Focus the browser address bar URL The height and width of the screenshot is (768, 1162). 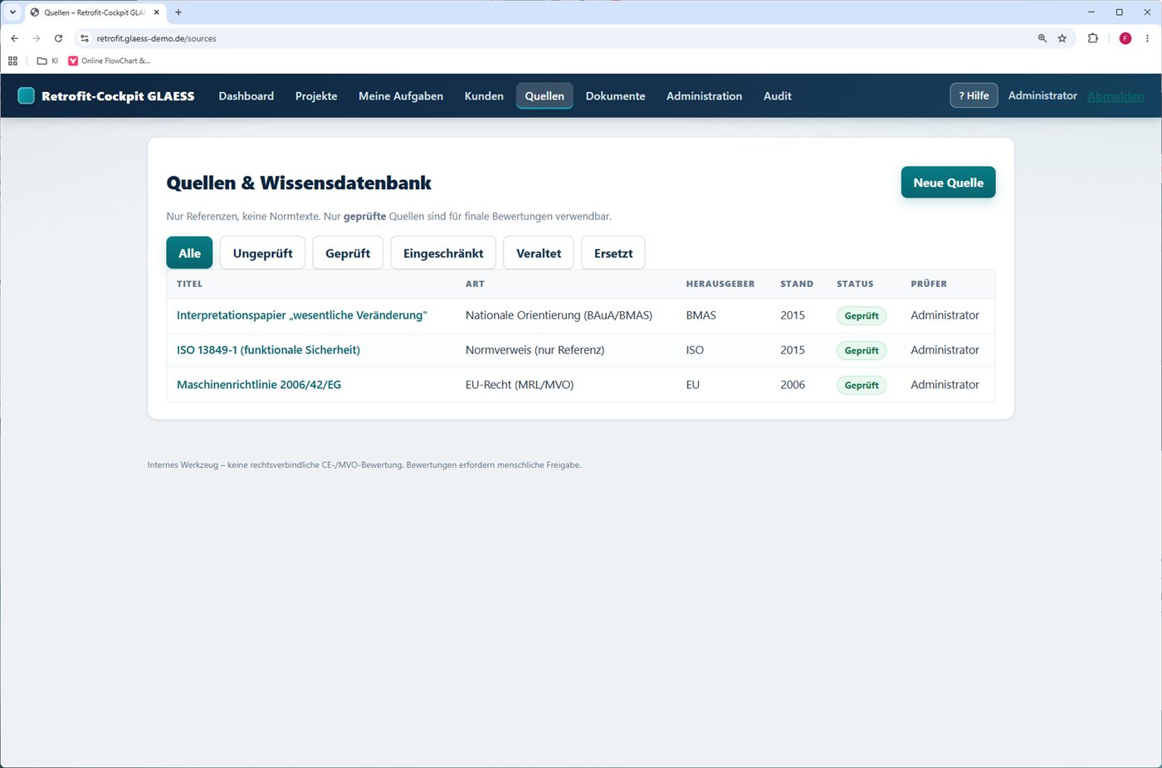coord(156,38)
